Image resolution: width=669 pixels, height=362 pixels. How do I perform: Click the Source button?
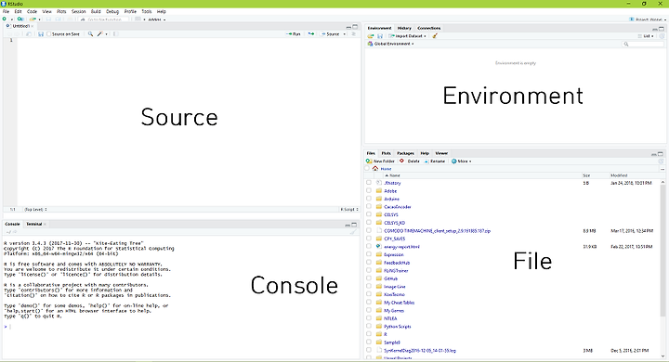tap(331, 34)
